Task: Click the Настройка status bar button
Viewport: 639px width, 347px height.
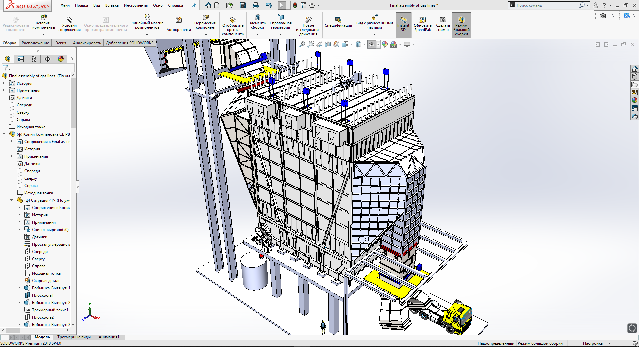Action: 592,343
